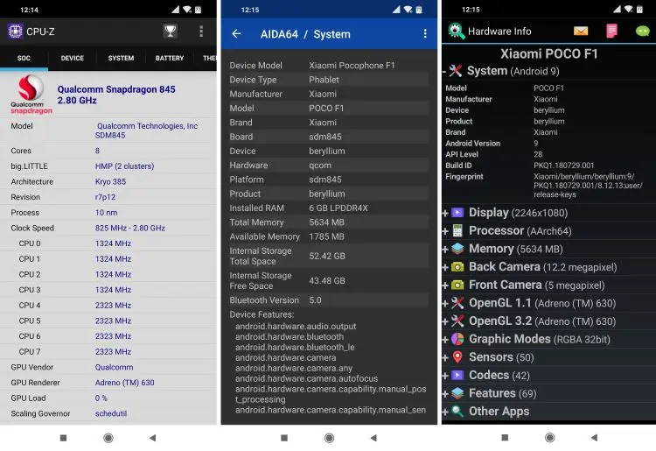This screenshot has width=656, height=451.
Task: Tap the envelope icon in Hardware Info
Action: tap(581, 31)
